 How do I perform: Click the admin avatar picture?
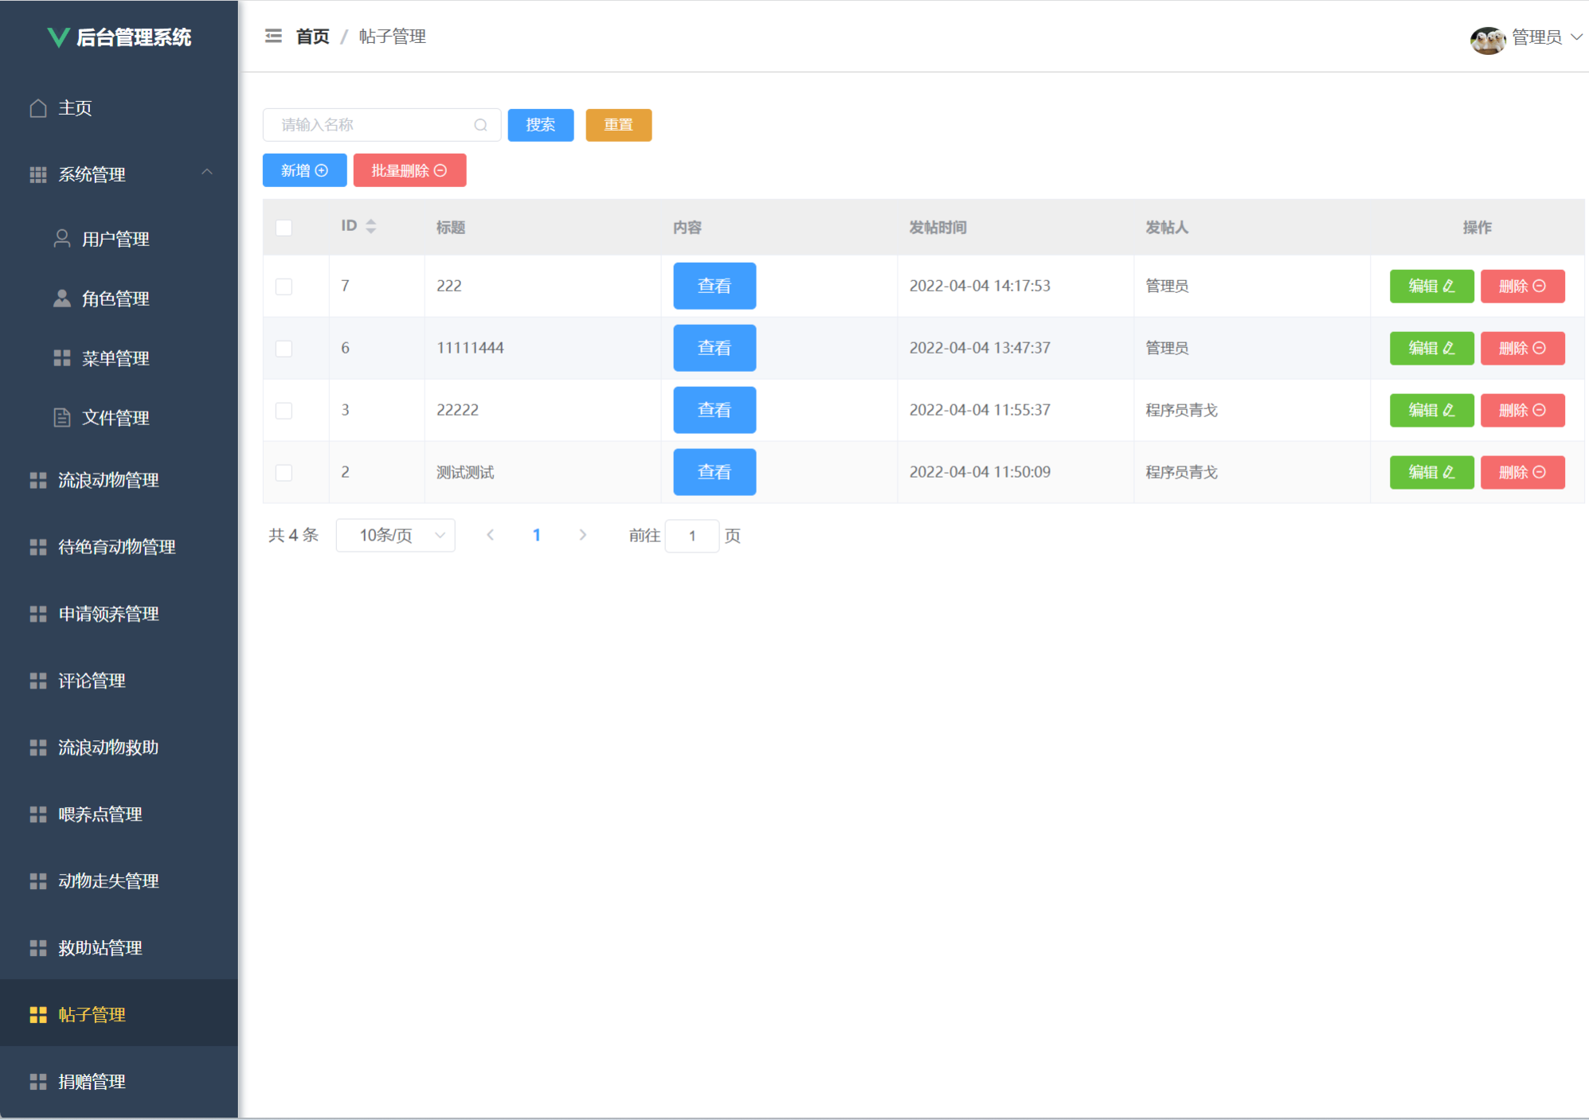(1486, 38)
